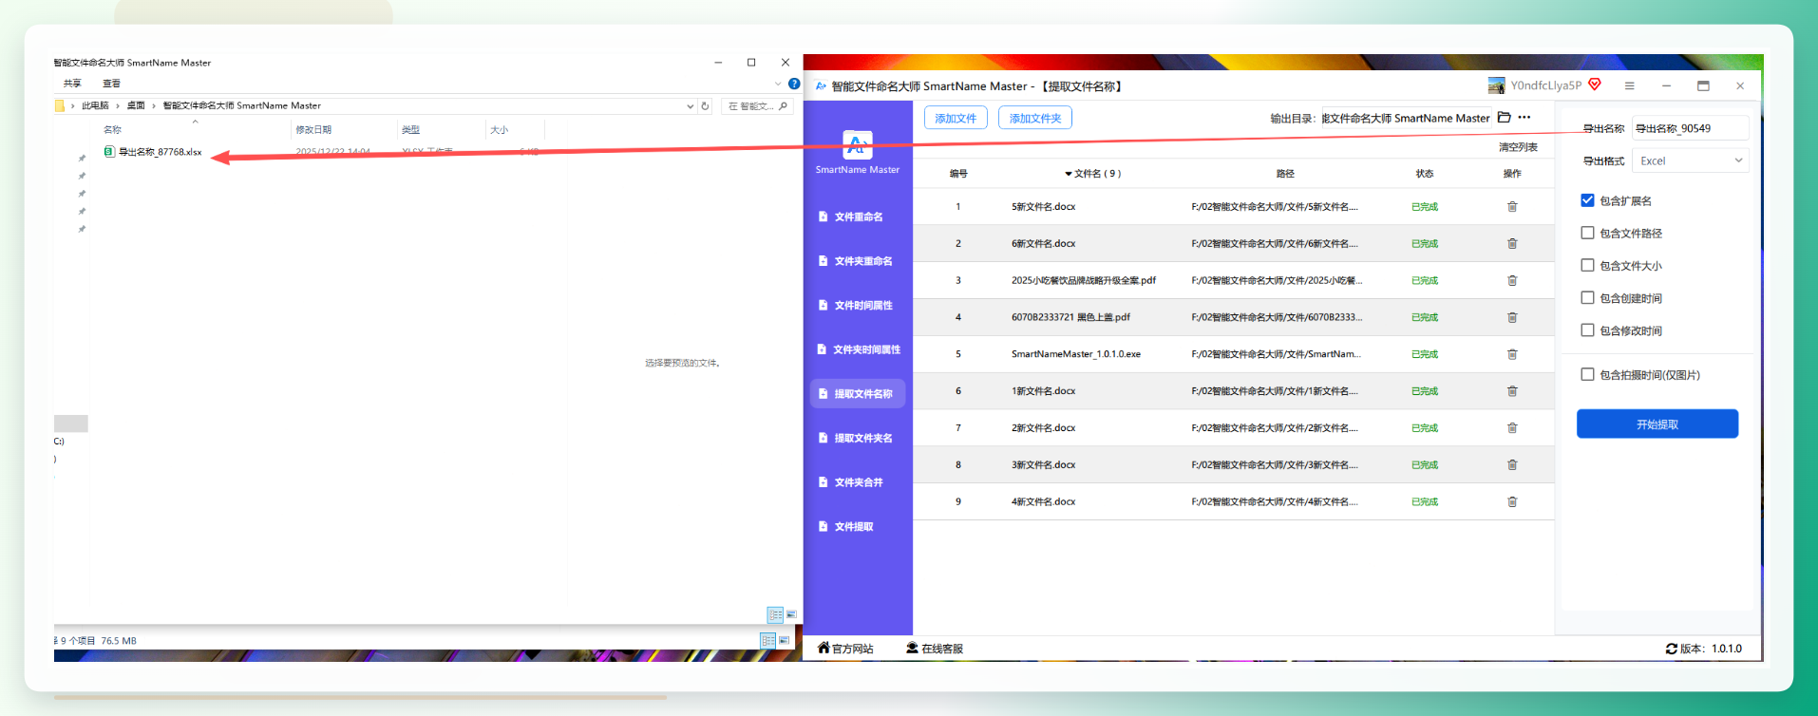Click chevron after 此电脑 in breadcrumb
1818x716 pixels.
click(x=118, y=106)
